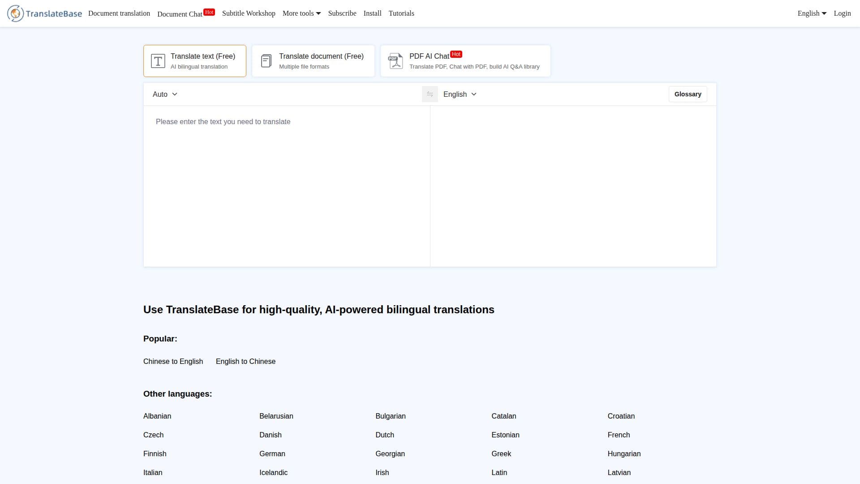Select Albanian from other languages

coord(157,416)
